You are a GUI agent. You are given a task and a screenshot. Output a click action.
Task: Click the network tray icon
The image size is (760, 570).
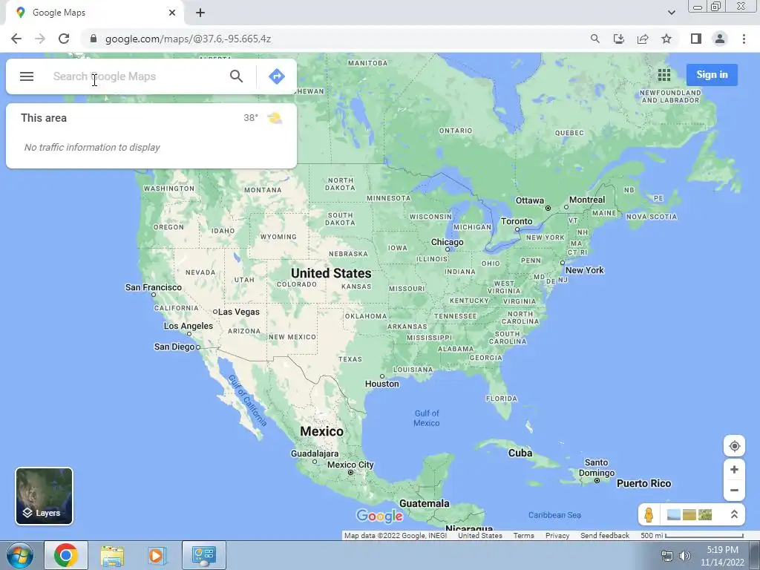(667, 556)
